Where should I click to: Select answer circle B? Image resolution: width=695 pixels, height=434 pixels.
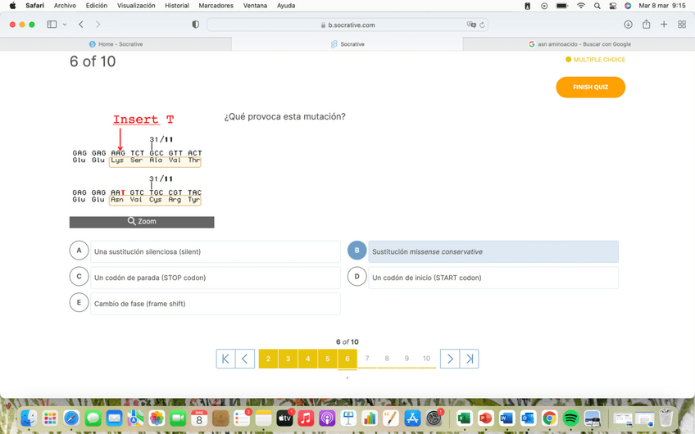357,251
